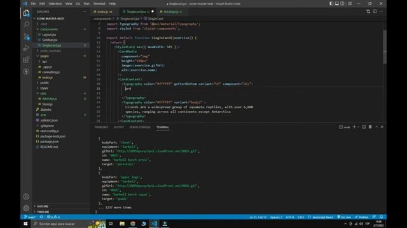Toggle secondary sidebar layout icon in title bar
The width and height of the screenshot is (407, 228).
click(342, 4)
